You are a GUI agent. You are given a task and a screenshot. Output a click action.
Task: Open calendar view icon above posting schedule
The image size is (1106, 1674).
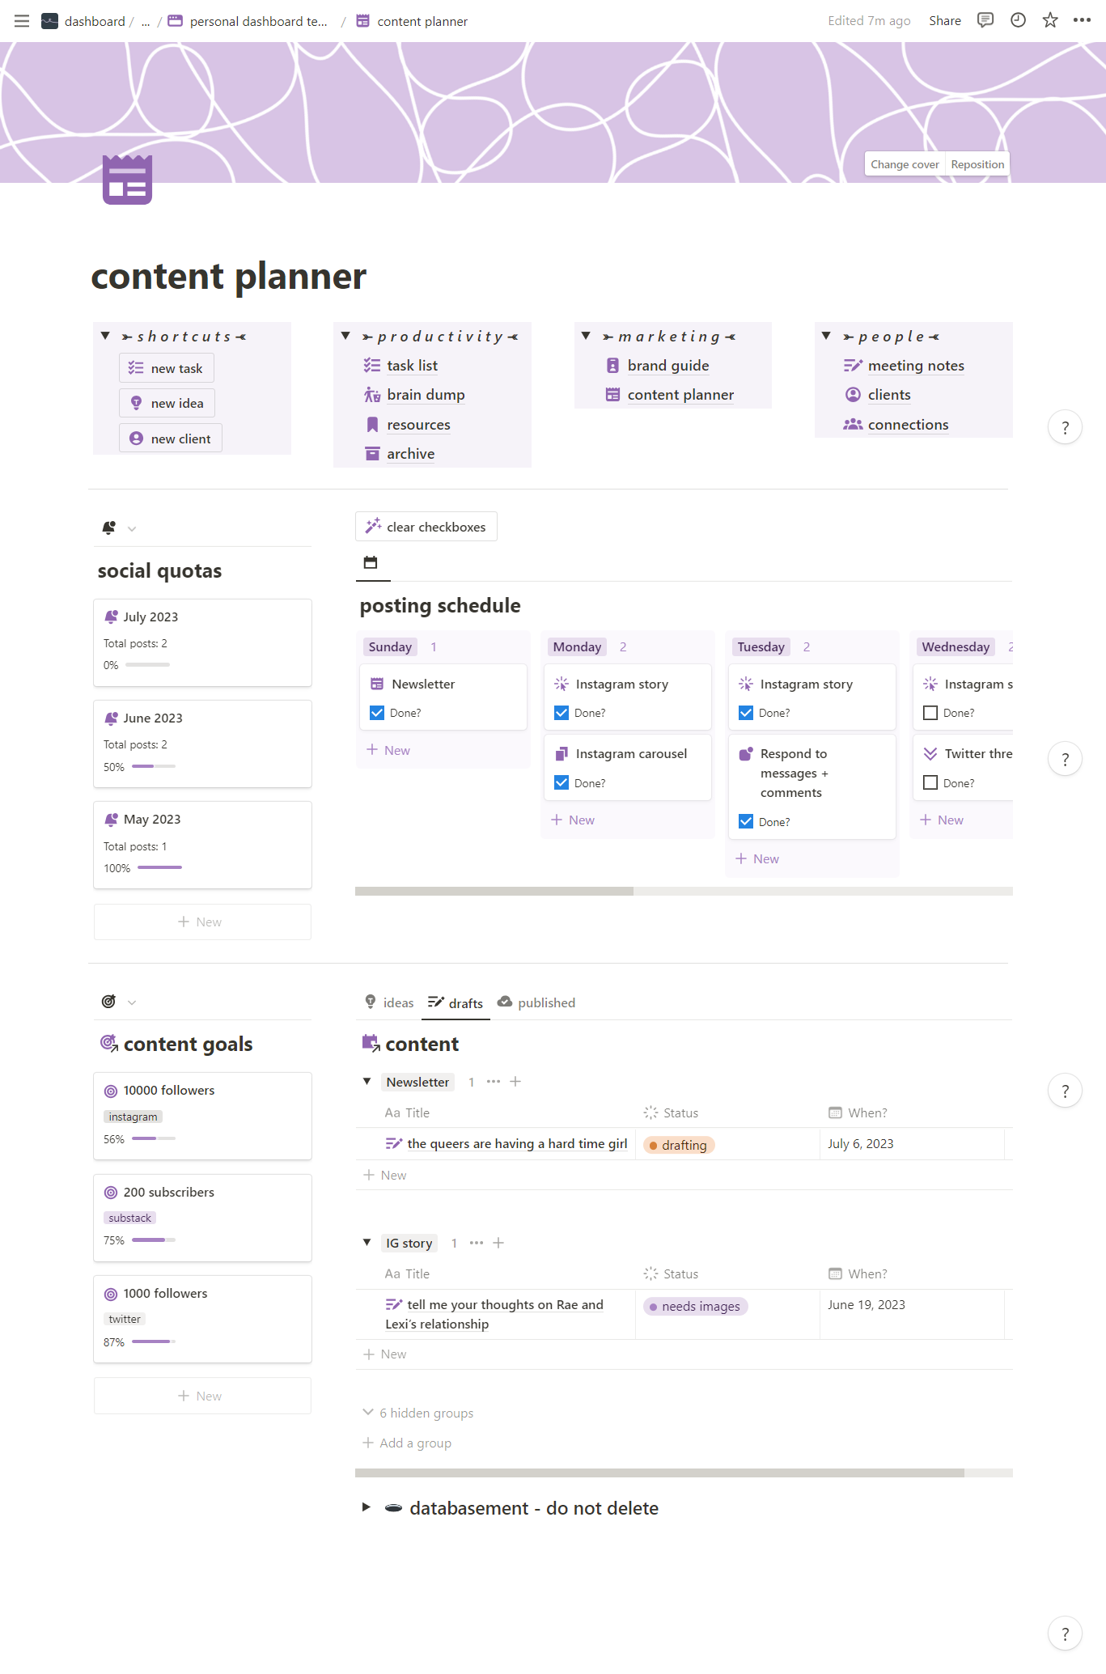(x=371, y=562)
